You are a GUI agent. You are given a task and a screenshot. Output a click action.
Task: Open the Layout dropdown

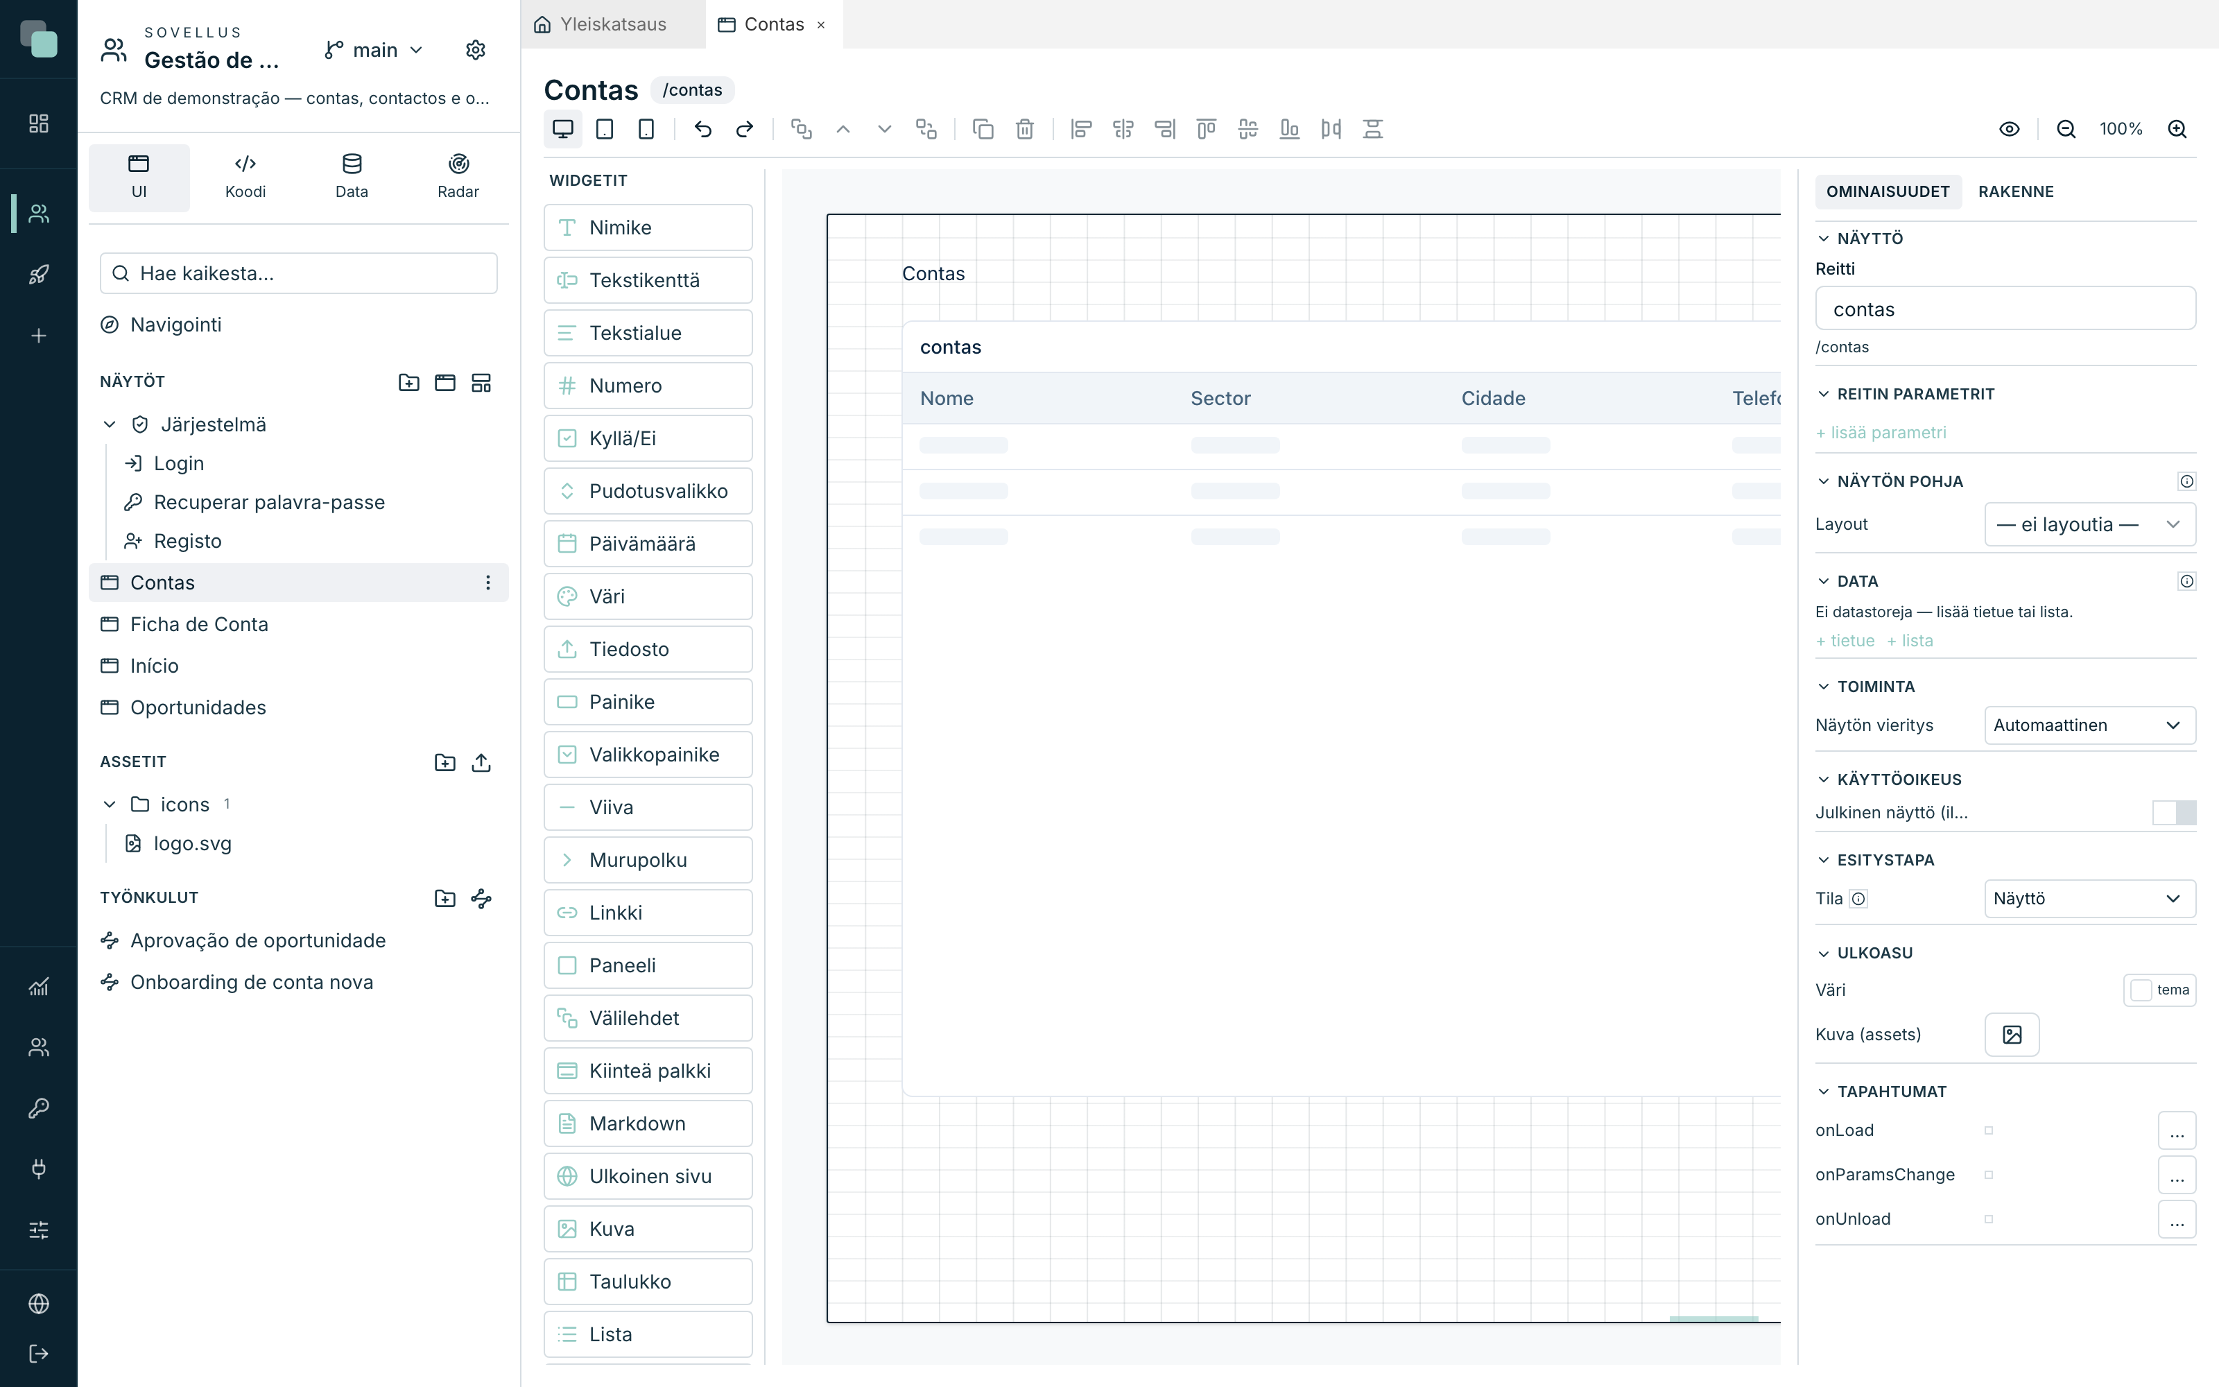click(2090, 525)
